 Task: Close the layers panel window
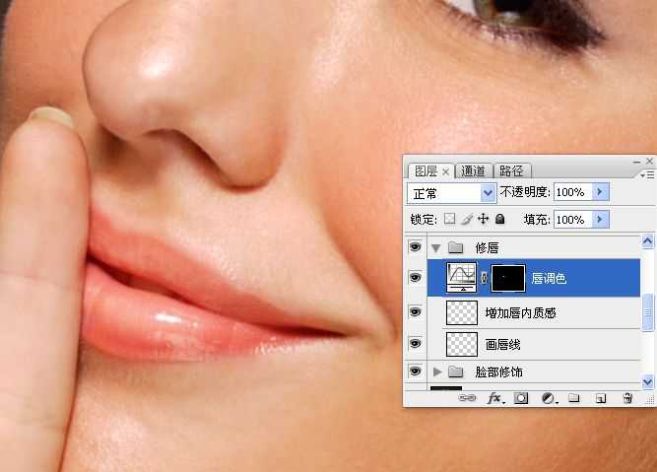(649, 161)
